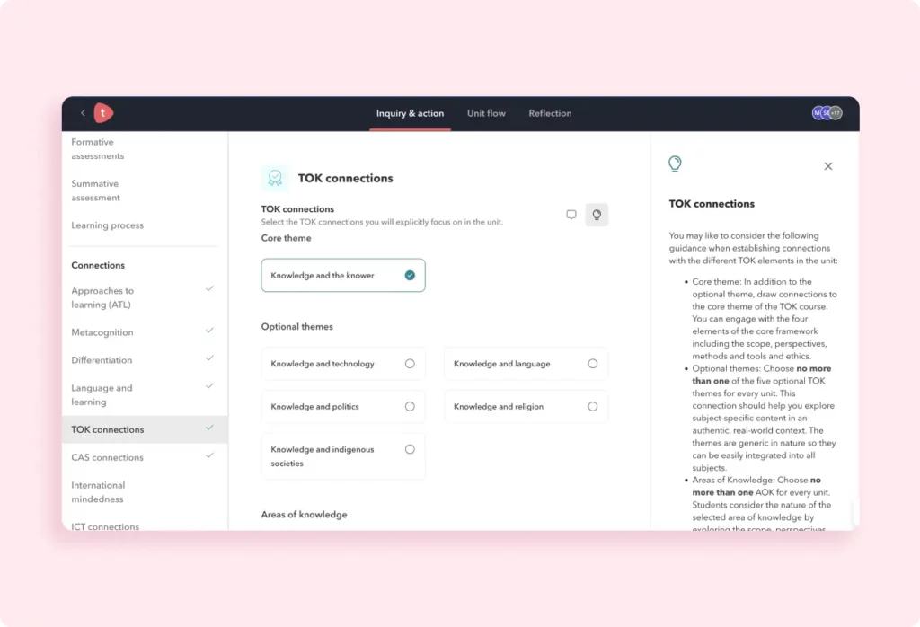Select Knowledge and language option
The height and width of the screenshot is (627, 920).
pos(526,364)
